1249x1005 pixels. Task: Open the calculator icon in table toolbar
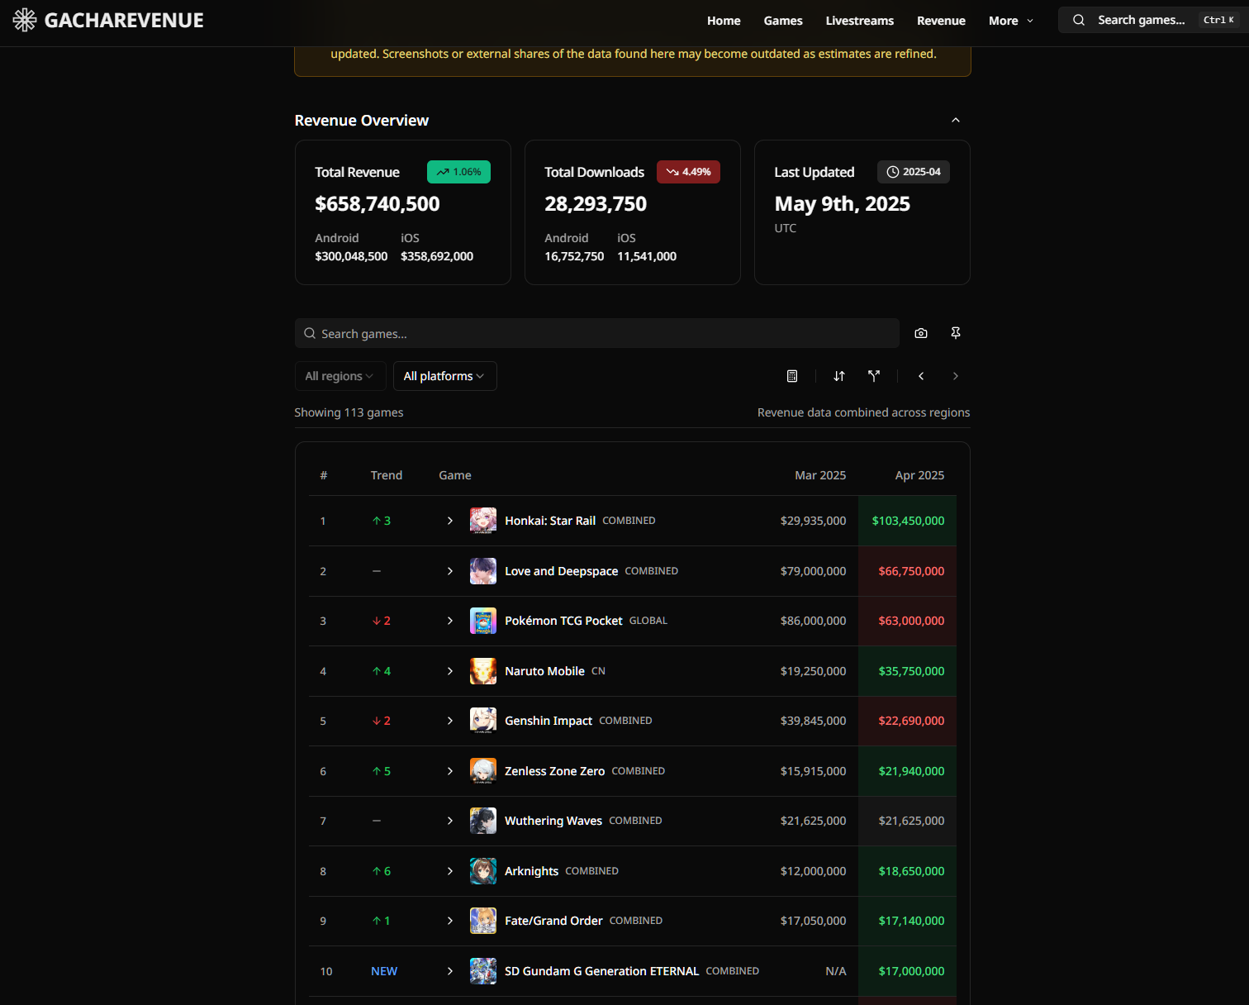coord(792,376)
